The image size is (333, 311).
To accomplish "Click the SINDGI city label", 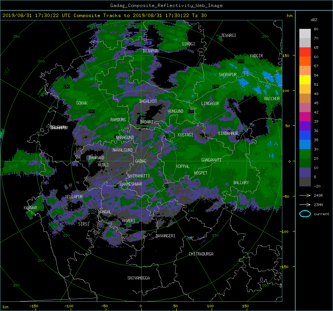I will click(188, 44).
